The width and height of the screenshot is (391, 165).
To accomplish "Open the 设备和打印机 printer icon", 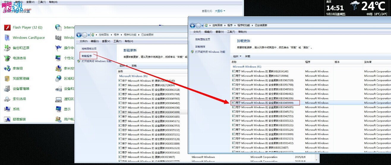I will (58, 89).
